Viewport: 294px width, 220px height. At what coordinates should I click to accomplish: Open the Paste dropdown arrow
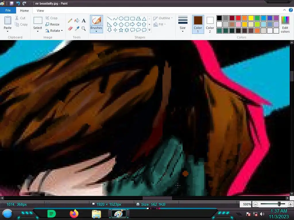pyautogui.click(x=7, y=32)
